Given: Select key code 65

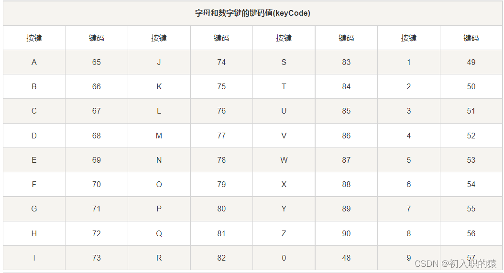Looking at the screenshot, I should click(x=97, y=62).
